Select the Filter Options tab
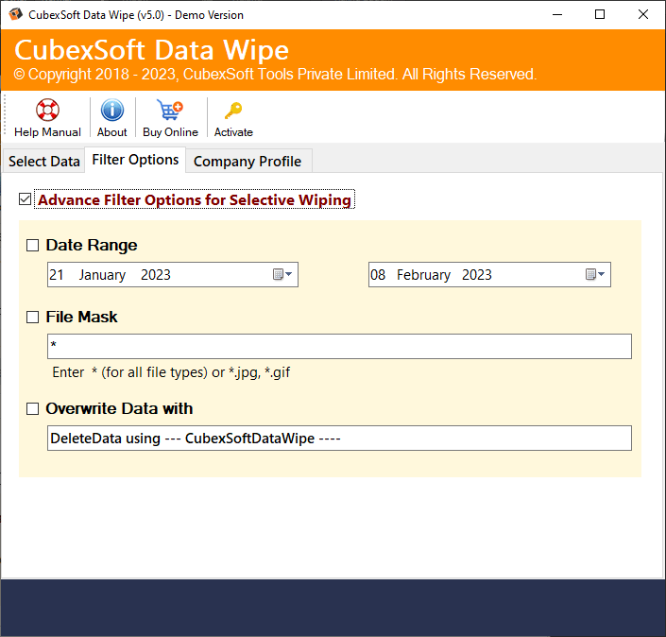 pos(135,160)
